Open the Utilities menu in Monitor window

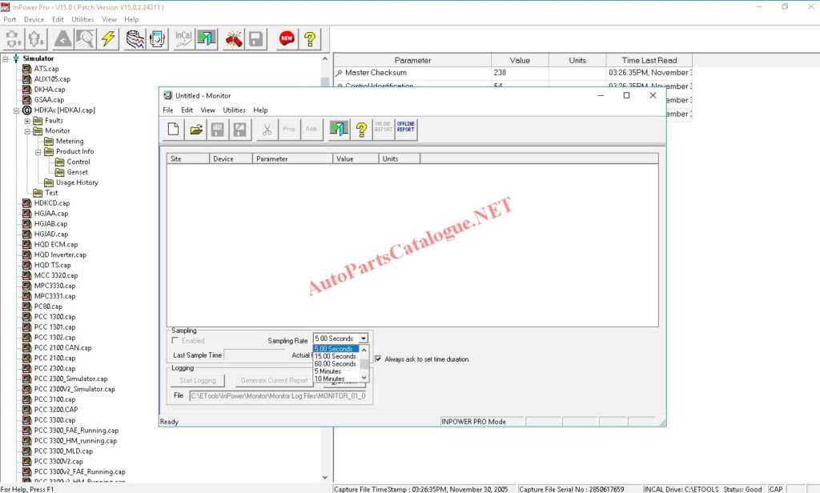[x=235, y=110]
